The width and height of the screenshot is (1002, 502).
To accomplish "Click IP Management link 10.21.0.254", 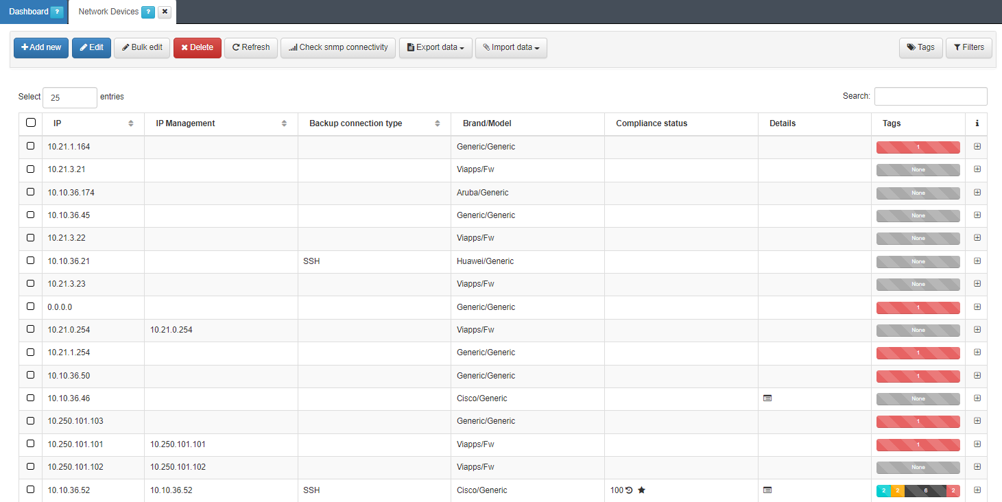I will [x=171, y=330].
